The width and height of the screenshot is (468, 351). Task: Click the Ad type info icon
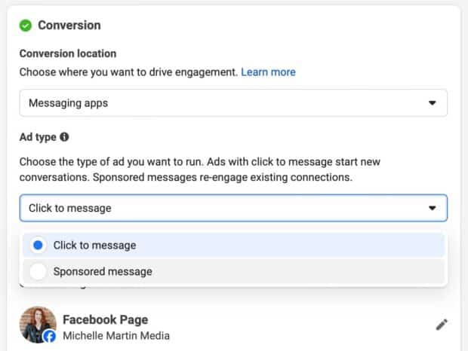[64, 137]
